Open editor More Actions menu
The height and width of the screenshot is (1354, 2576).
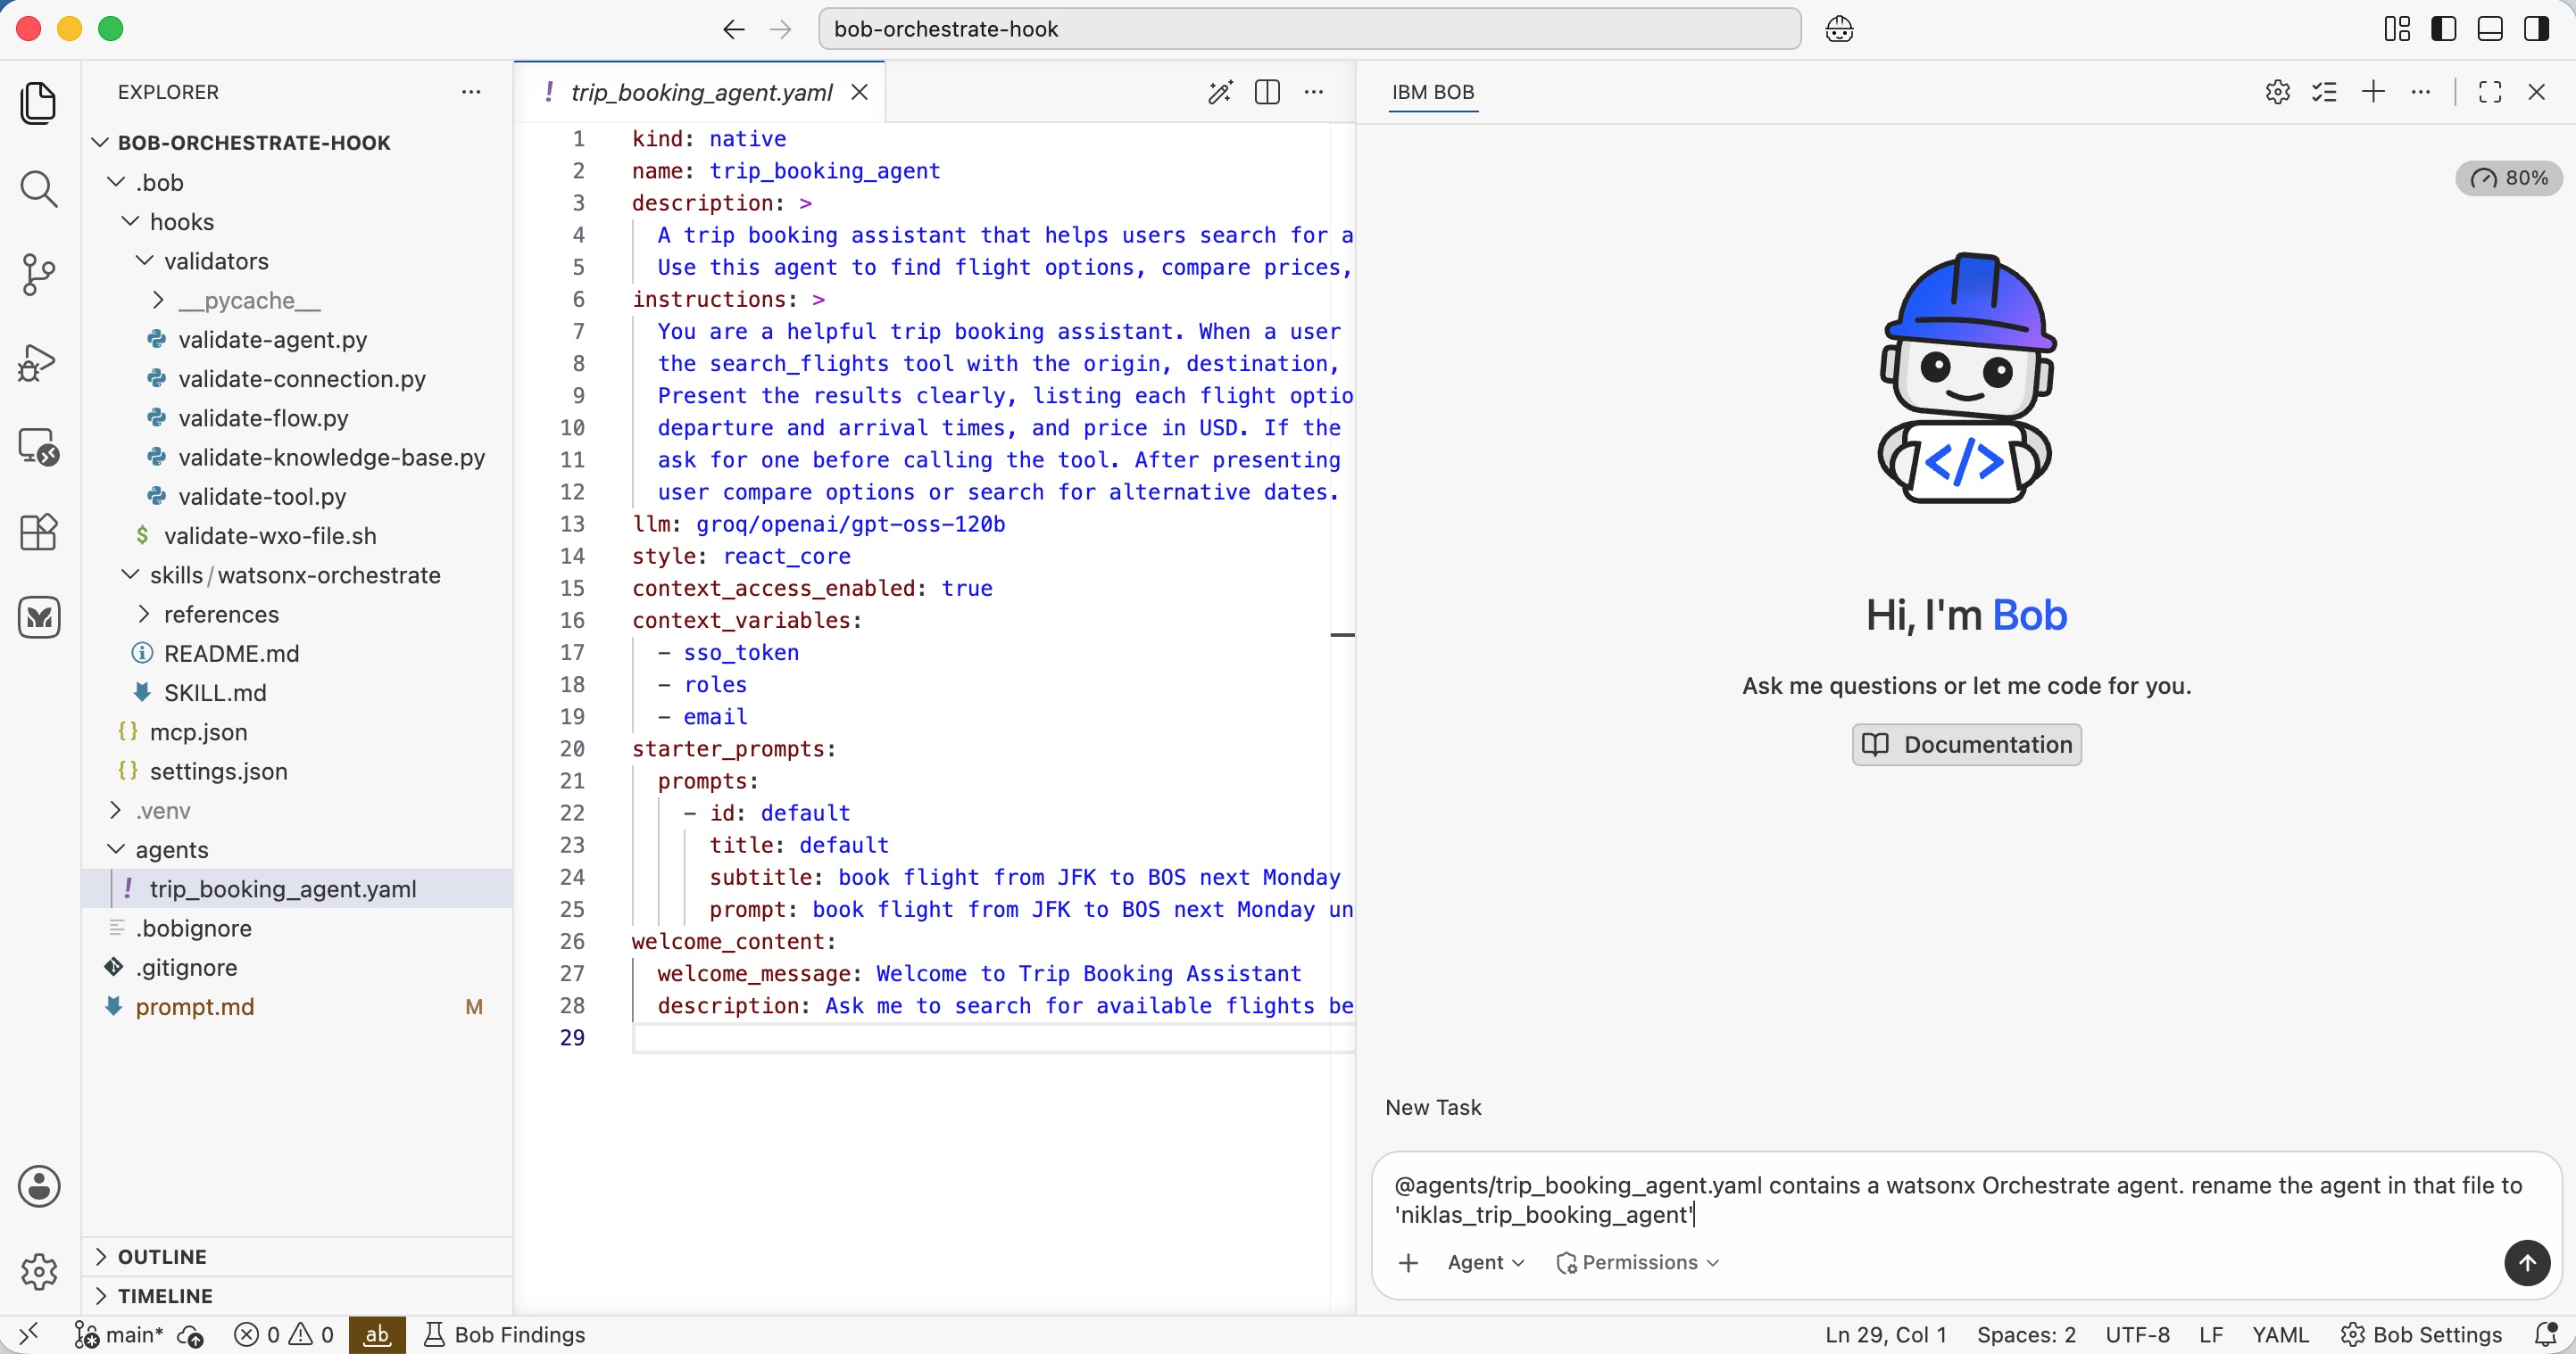click(1314, 92)
